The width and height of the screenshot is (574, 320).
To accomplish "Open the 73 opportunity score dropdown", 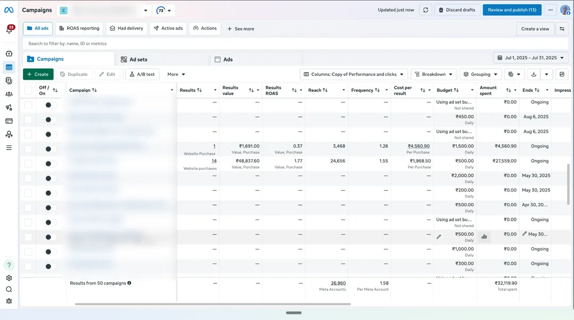I will point(164,10).
